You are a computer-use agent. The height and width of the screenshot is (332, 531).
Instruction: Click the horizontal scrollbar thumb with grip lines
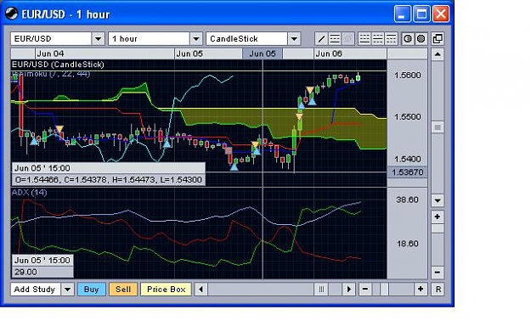(321, 290)
